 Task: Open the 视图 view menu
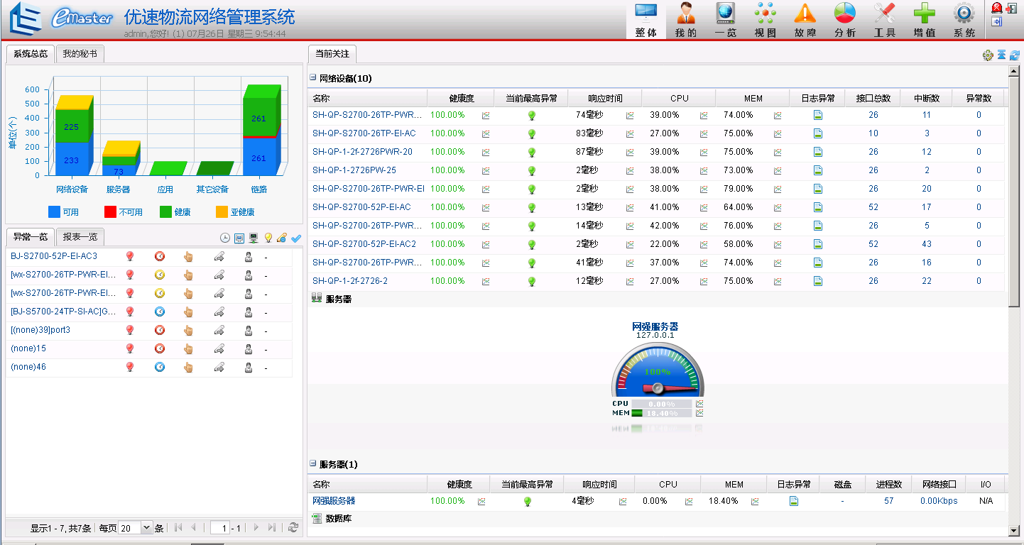pos(765,20)
